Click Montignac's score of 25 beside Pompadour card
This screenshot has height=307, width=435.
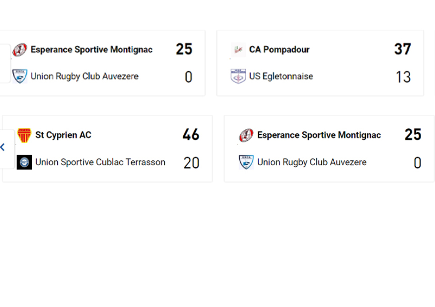(x=184, y=49)
